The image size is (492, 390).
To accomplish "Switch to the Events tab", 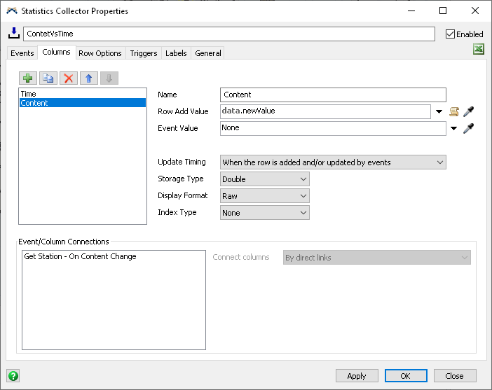I will 22,53.
